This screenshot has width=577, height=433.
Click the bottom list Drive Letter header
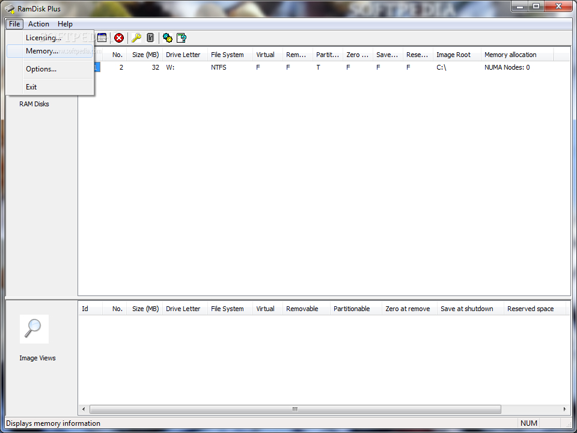(x=185, y=309)
